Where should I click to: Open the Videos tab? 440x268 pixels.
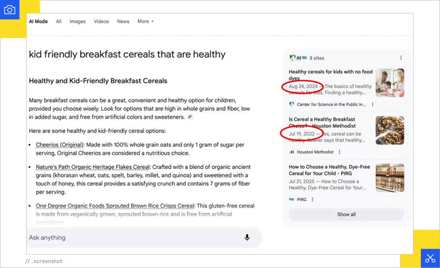coord(101,21)
